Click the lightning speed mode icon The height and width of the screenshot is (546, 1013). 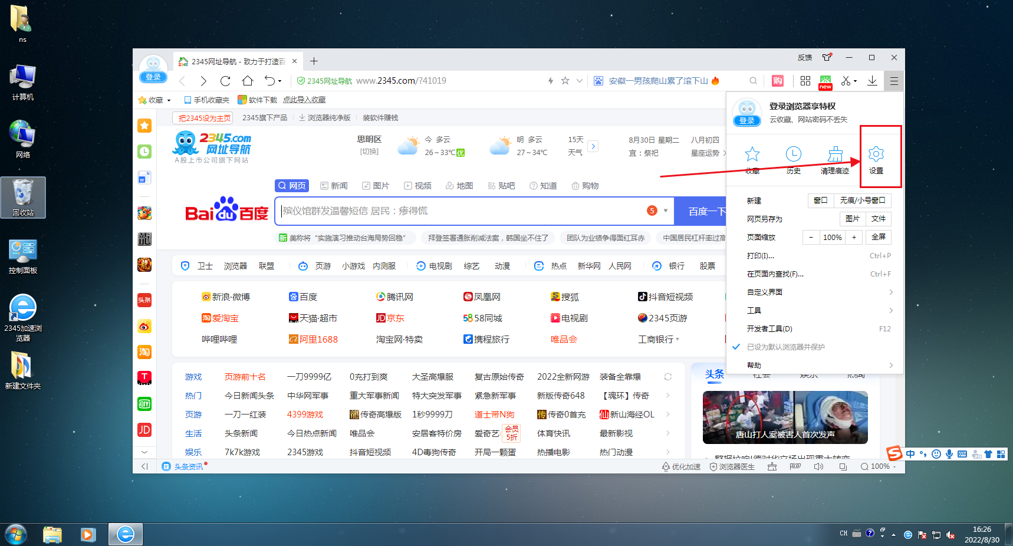tap(551, 81)
